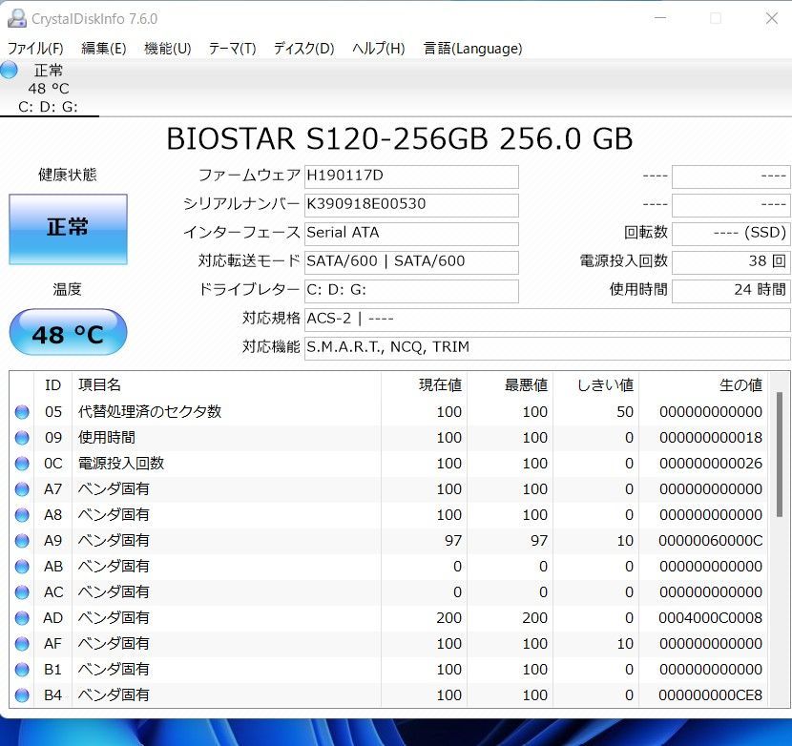Select the 使用時間 attribute name in table
This screenshot has width=792, height=746.
(107, 438)
